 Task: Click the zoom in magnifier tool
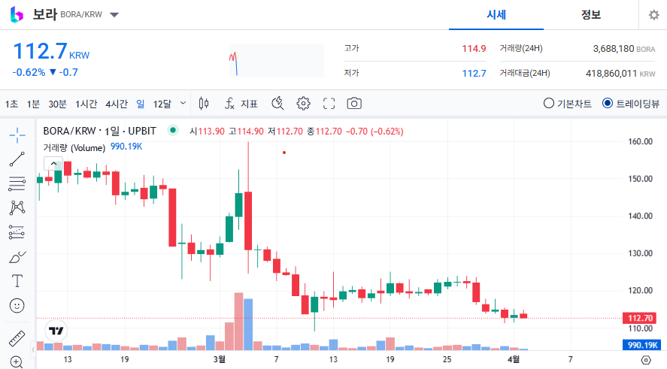(16, 362)
